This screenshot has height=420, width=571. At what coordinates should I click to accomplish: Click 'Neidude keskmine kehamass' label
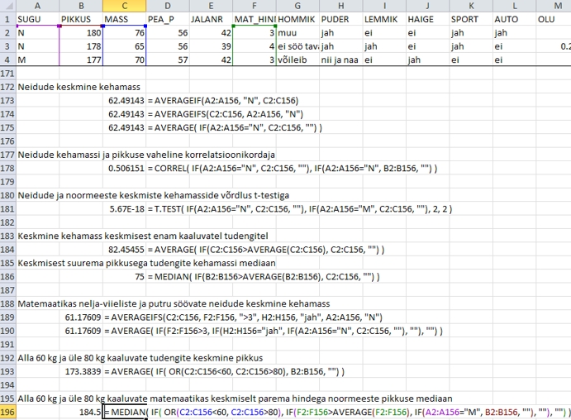coord(79,87)
